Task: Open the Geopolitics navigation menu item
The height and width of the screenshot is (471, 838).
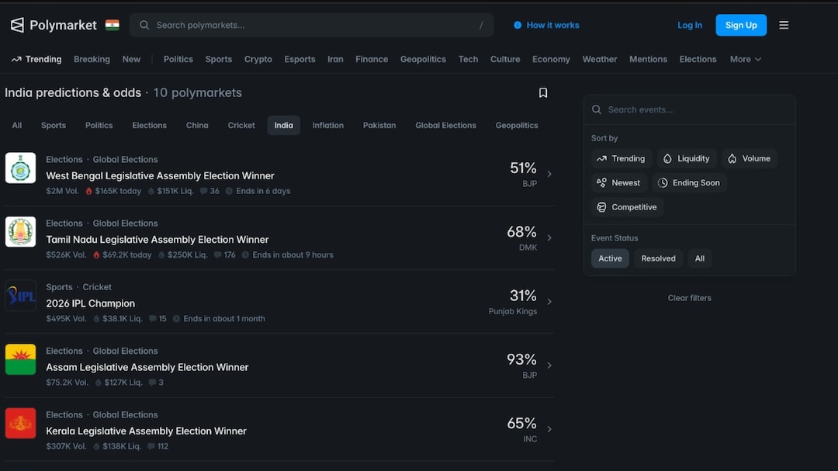Action: point(423,59)
